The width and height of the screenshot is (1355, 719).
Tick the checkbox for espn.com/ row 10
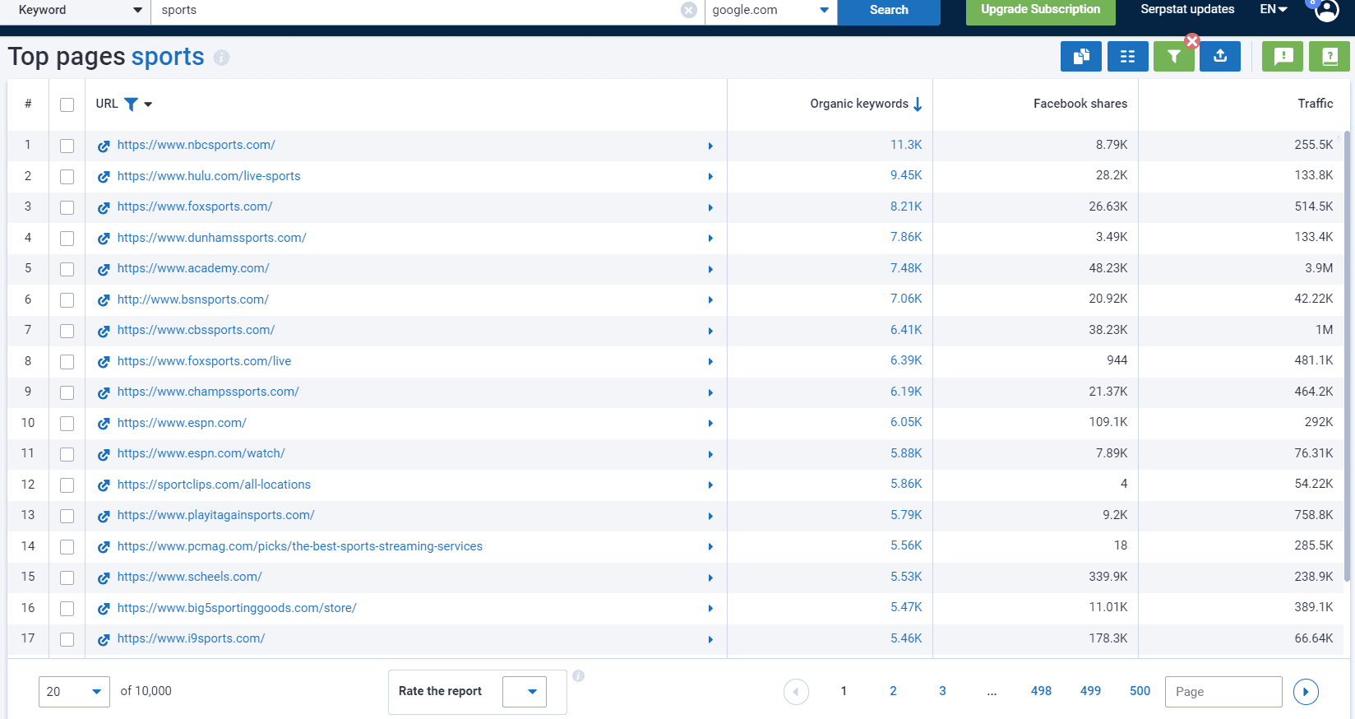[67, 424]
